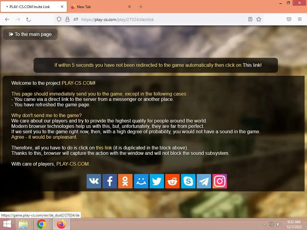The height and width of the screenshot is (230, 307).
Task: Open File Explorer from the taskbar
Action: point(23,224)
